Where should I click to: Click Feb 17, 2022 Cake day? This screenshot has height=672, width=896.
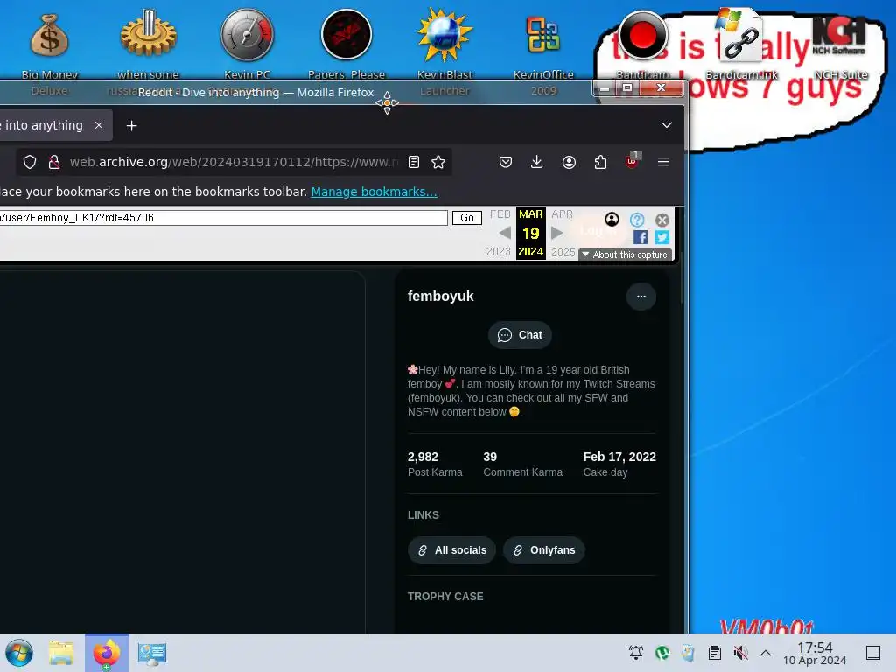[x=619, y=457]
